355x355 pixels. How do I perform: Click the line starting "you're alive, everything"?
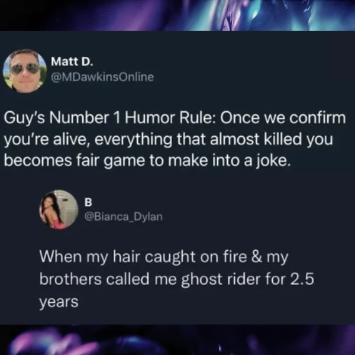pos(169,139)
